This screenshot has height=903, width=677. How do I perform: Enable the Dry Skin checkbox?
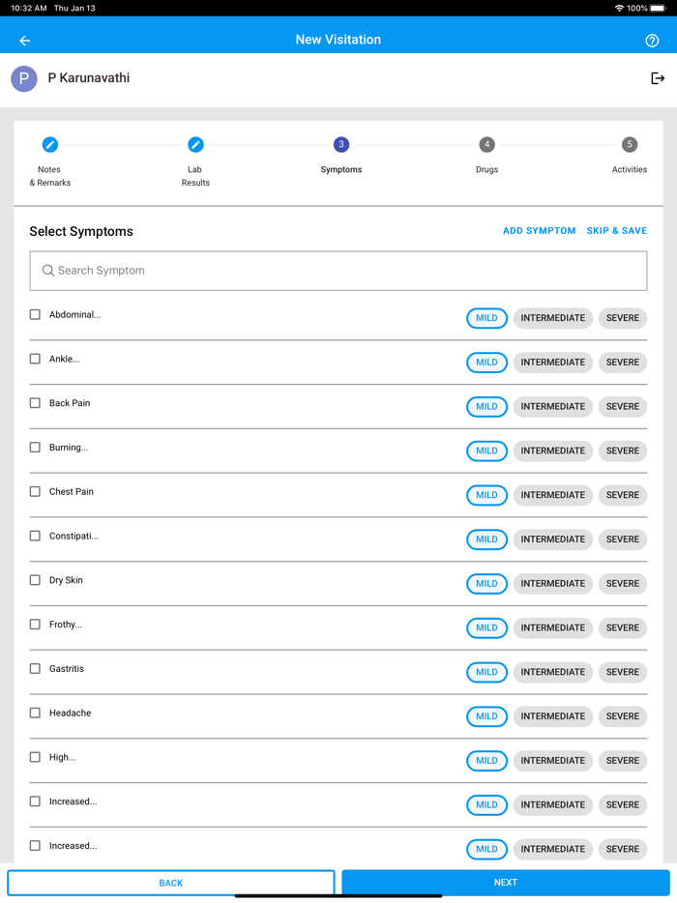coord(35,580)
